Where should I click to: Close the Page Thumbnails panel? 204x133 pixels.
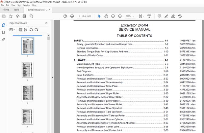point(46,23)
